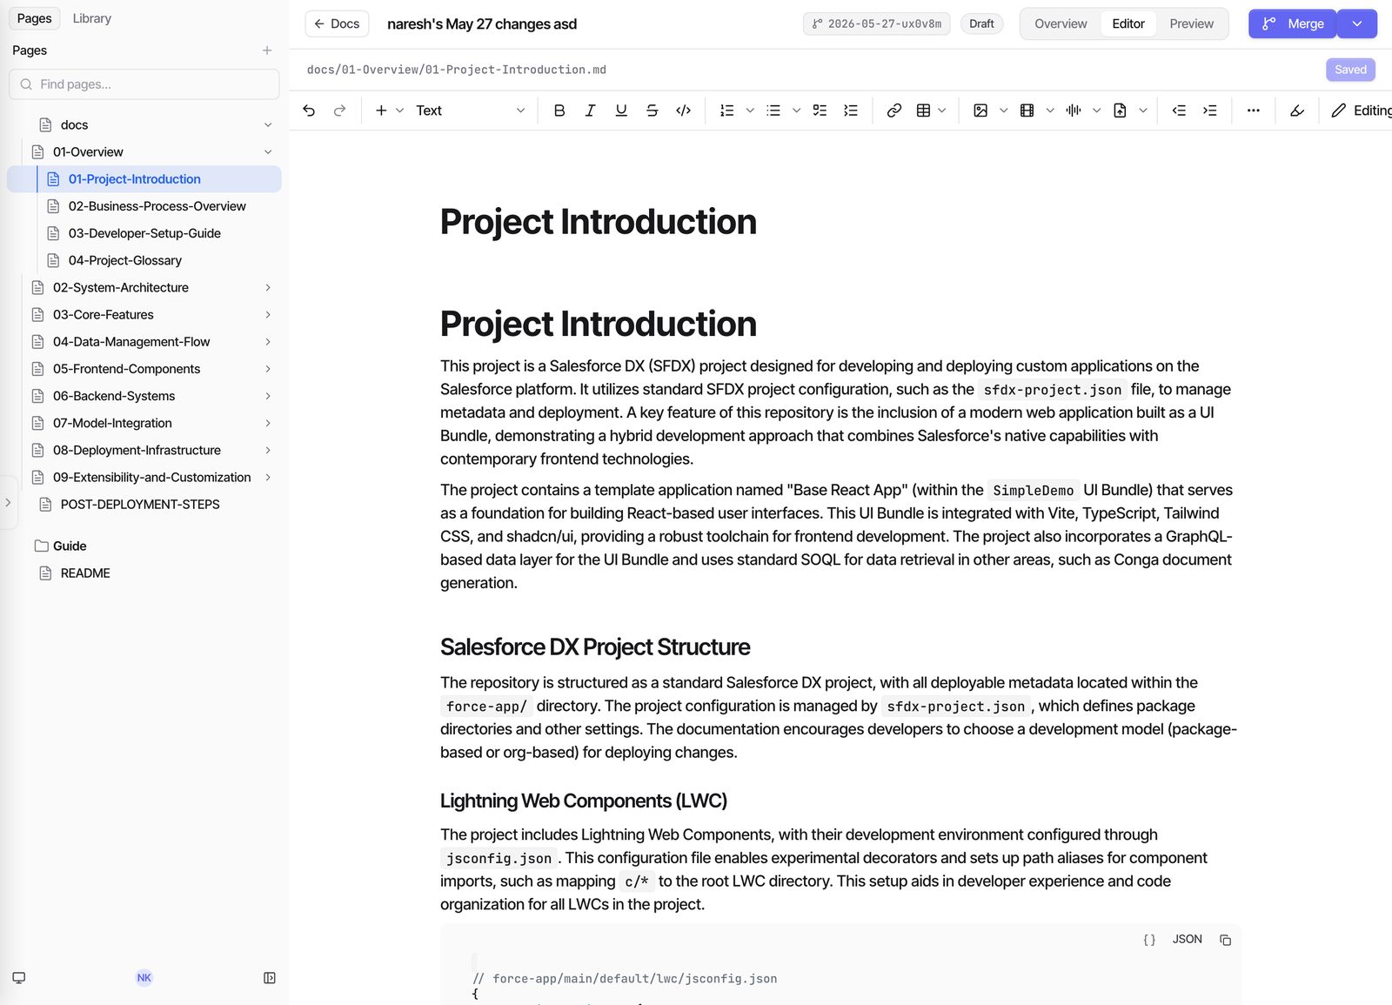Add a new page with the plus icon
The image size is (1392, 1005).
tap(267, 50)
